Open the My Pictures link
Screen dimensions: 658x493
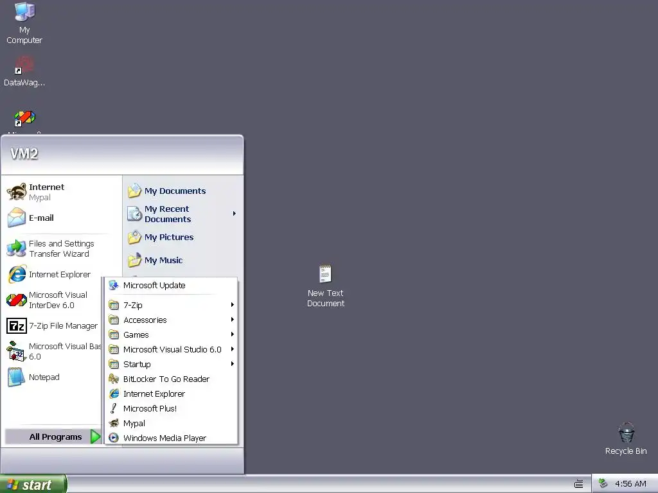click(x=169, y=238)
